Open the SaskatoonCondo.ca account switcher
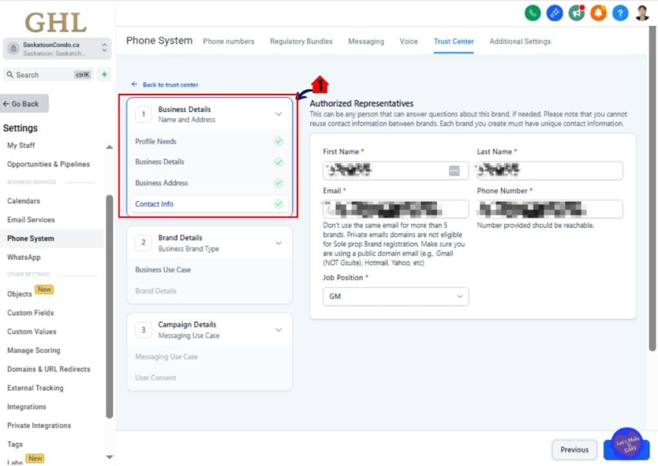 pos(57,49)
